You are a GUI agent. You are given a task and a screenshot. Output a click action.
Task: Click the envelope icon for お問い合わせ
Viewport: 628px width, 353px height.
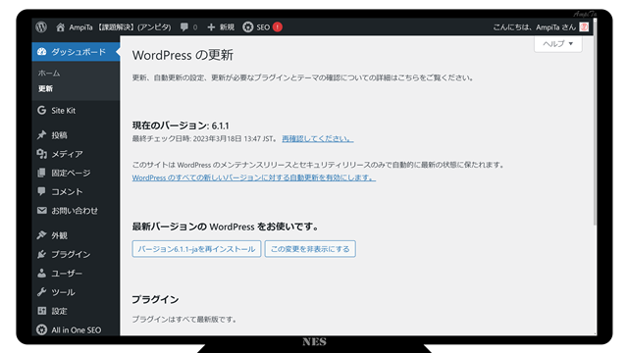(41, 210)
